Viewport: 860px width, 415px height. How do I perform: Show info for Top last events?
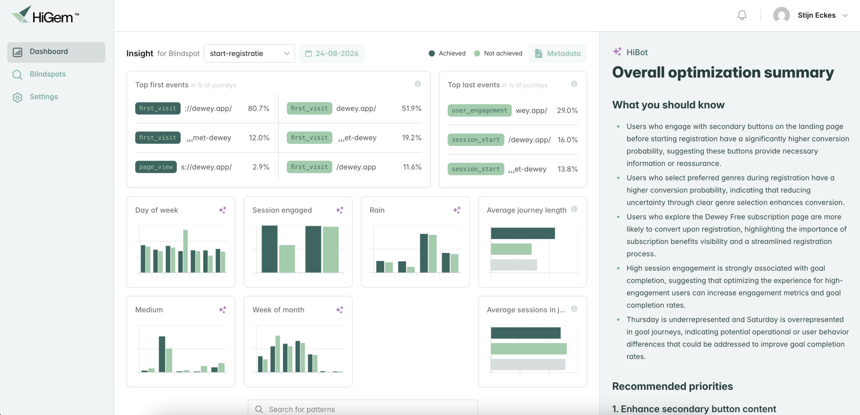[x=574, y=84]
